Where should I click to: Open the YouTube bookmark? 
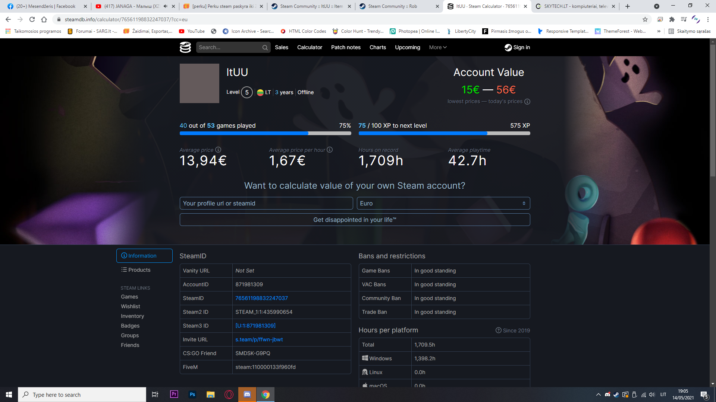point(192,31)
